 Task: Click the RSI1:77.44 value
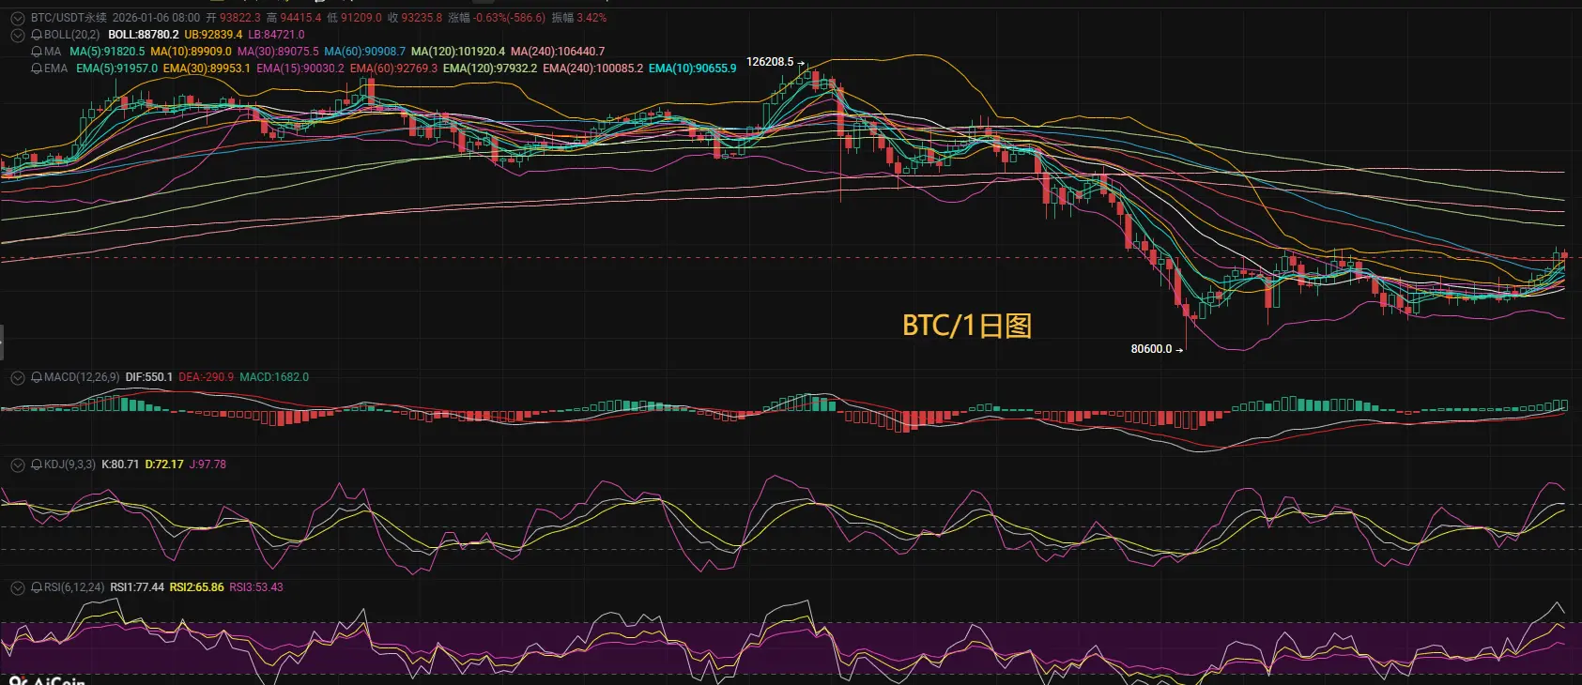tap(137, 587)
